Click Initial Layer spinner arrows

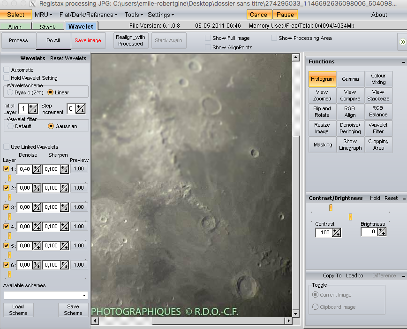click(33, 108)
